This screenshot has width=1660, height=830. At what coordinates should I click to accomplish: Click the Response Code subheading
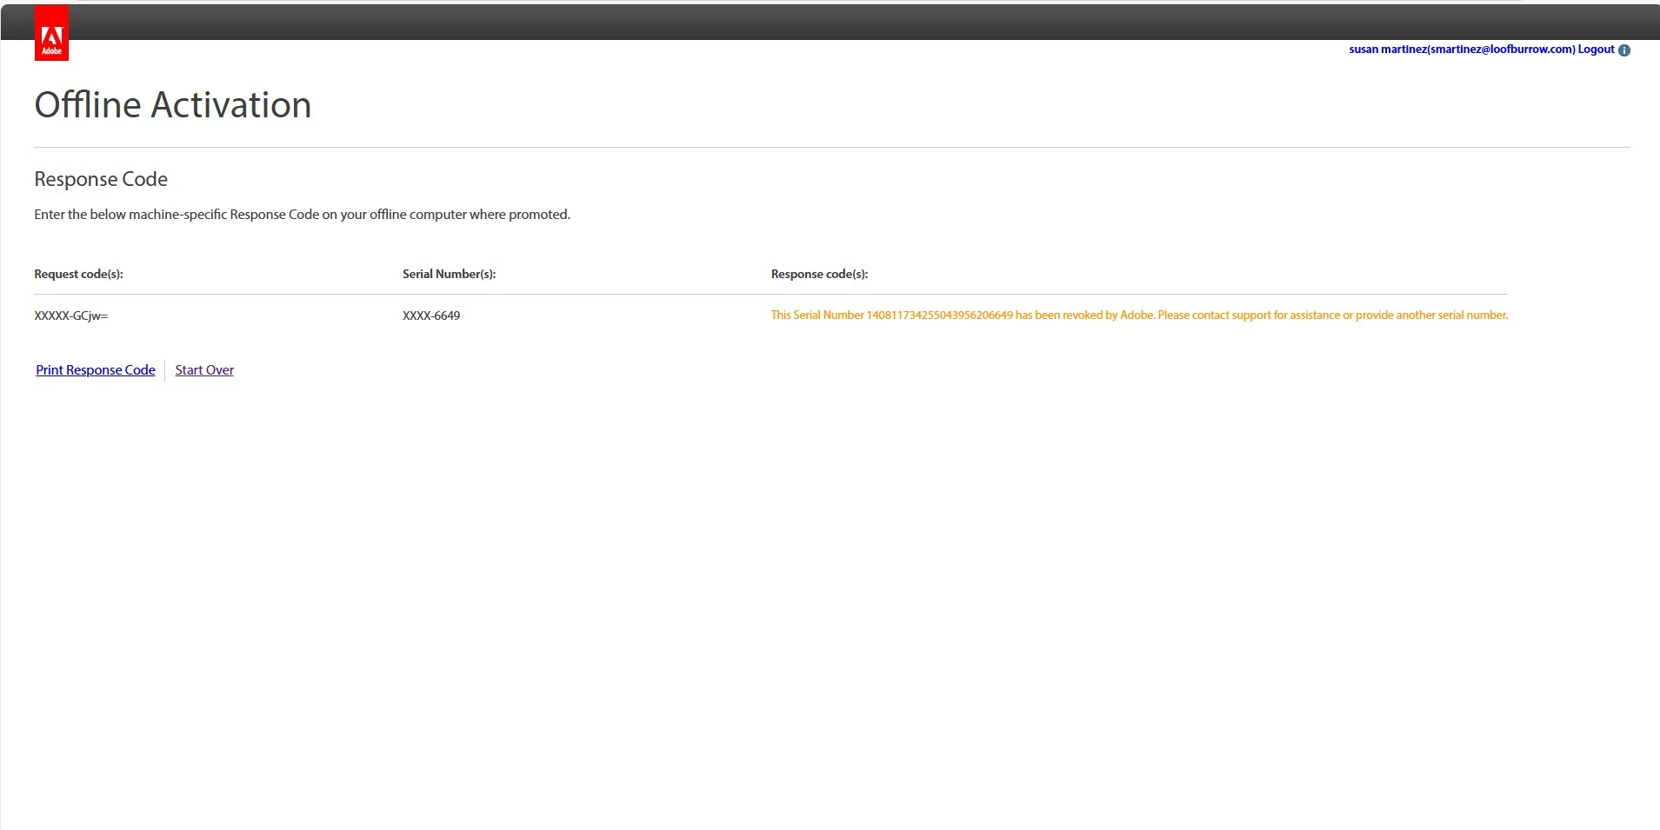click(101, 179)
